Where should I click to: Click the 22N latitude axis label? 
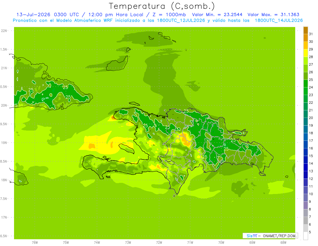coord(4,31)
